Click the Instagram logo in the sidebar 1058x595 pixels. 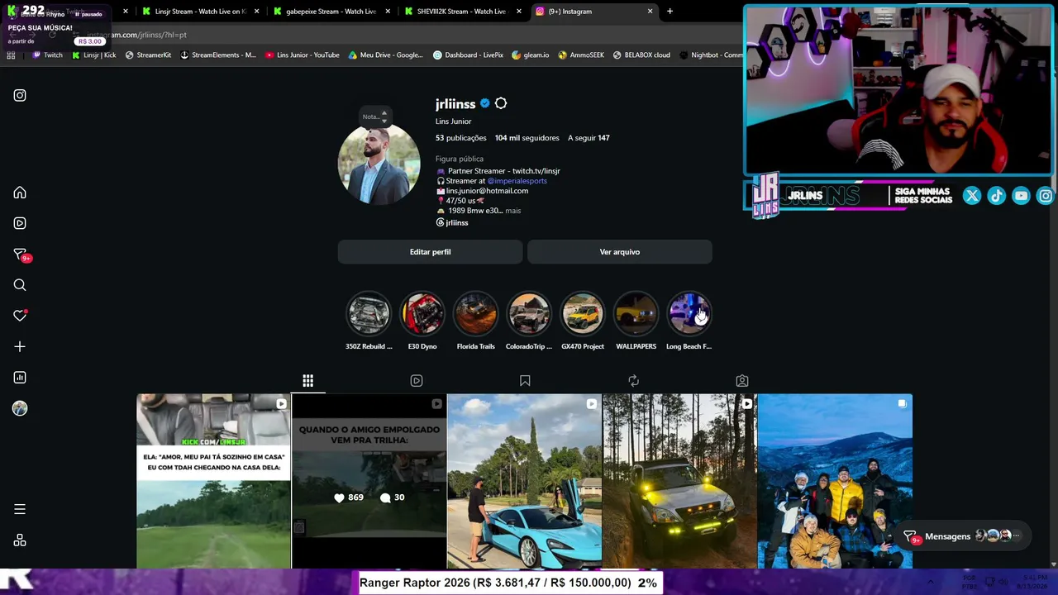click(x=20, y=95)
